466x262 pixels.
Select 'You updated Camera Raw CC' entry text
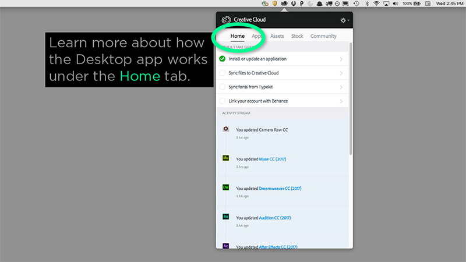coord(262,130)
